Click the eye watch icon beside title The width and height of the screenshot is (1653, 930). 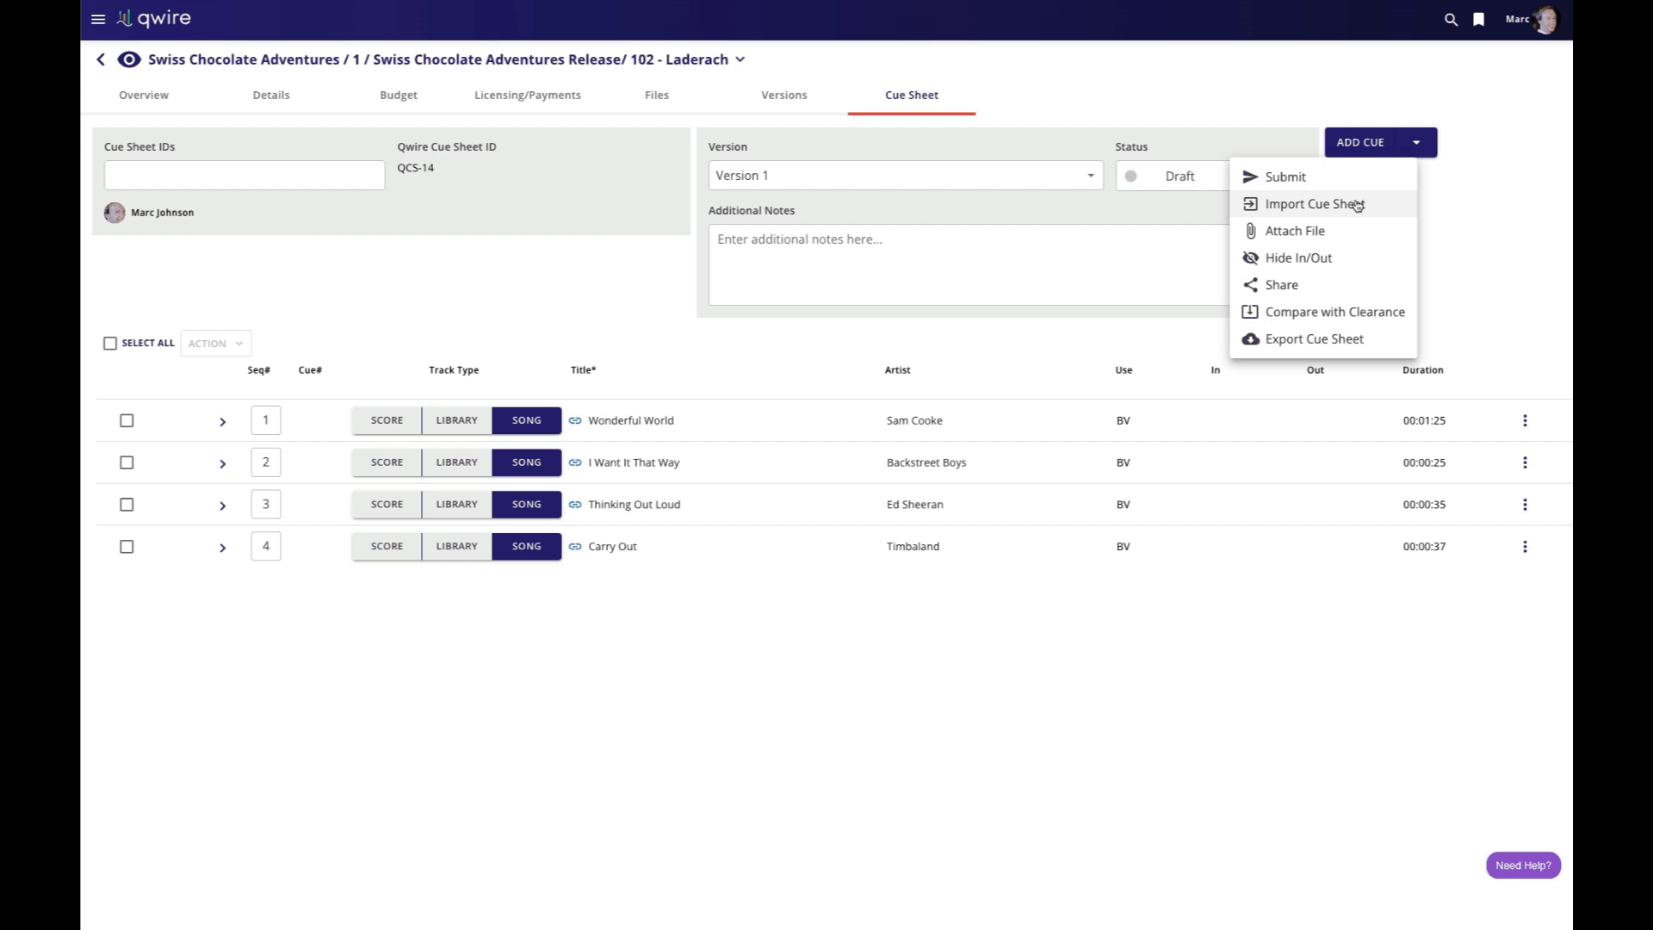tap(129, 59)
